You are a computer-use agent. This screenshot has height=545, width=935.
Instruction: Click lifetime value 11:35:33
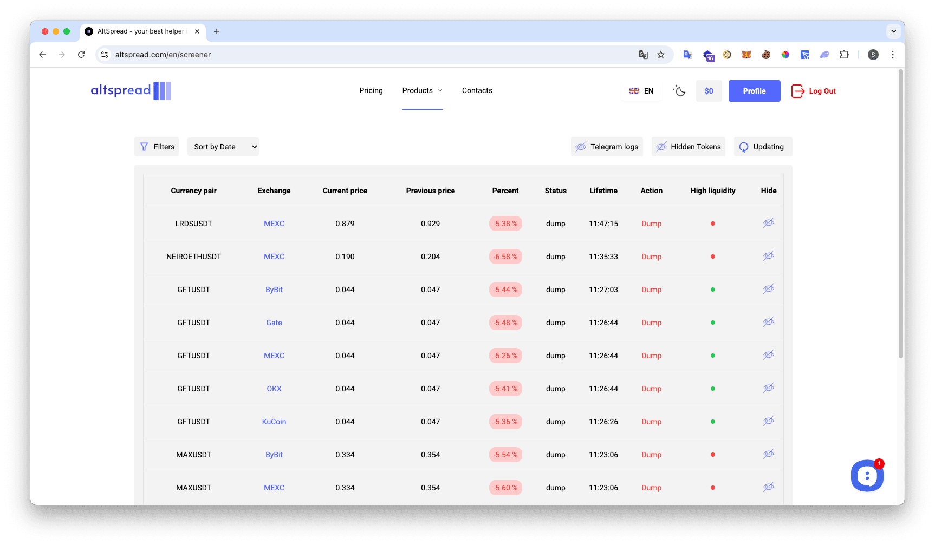[x=603, y=257]
